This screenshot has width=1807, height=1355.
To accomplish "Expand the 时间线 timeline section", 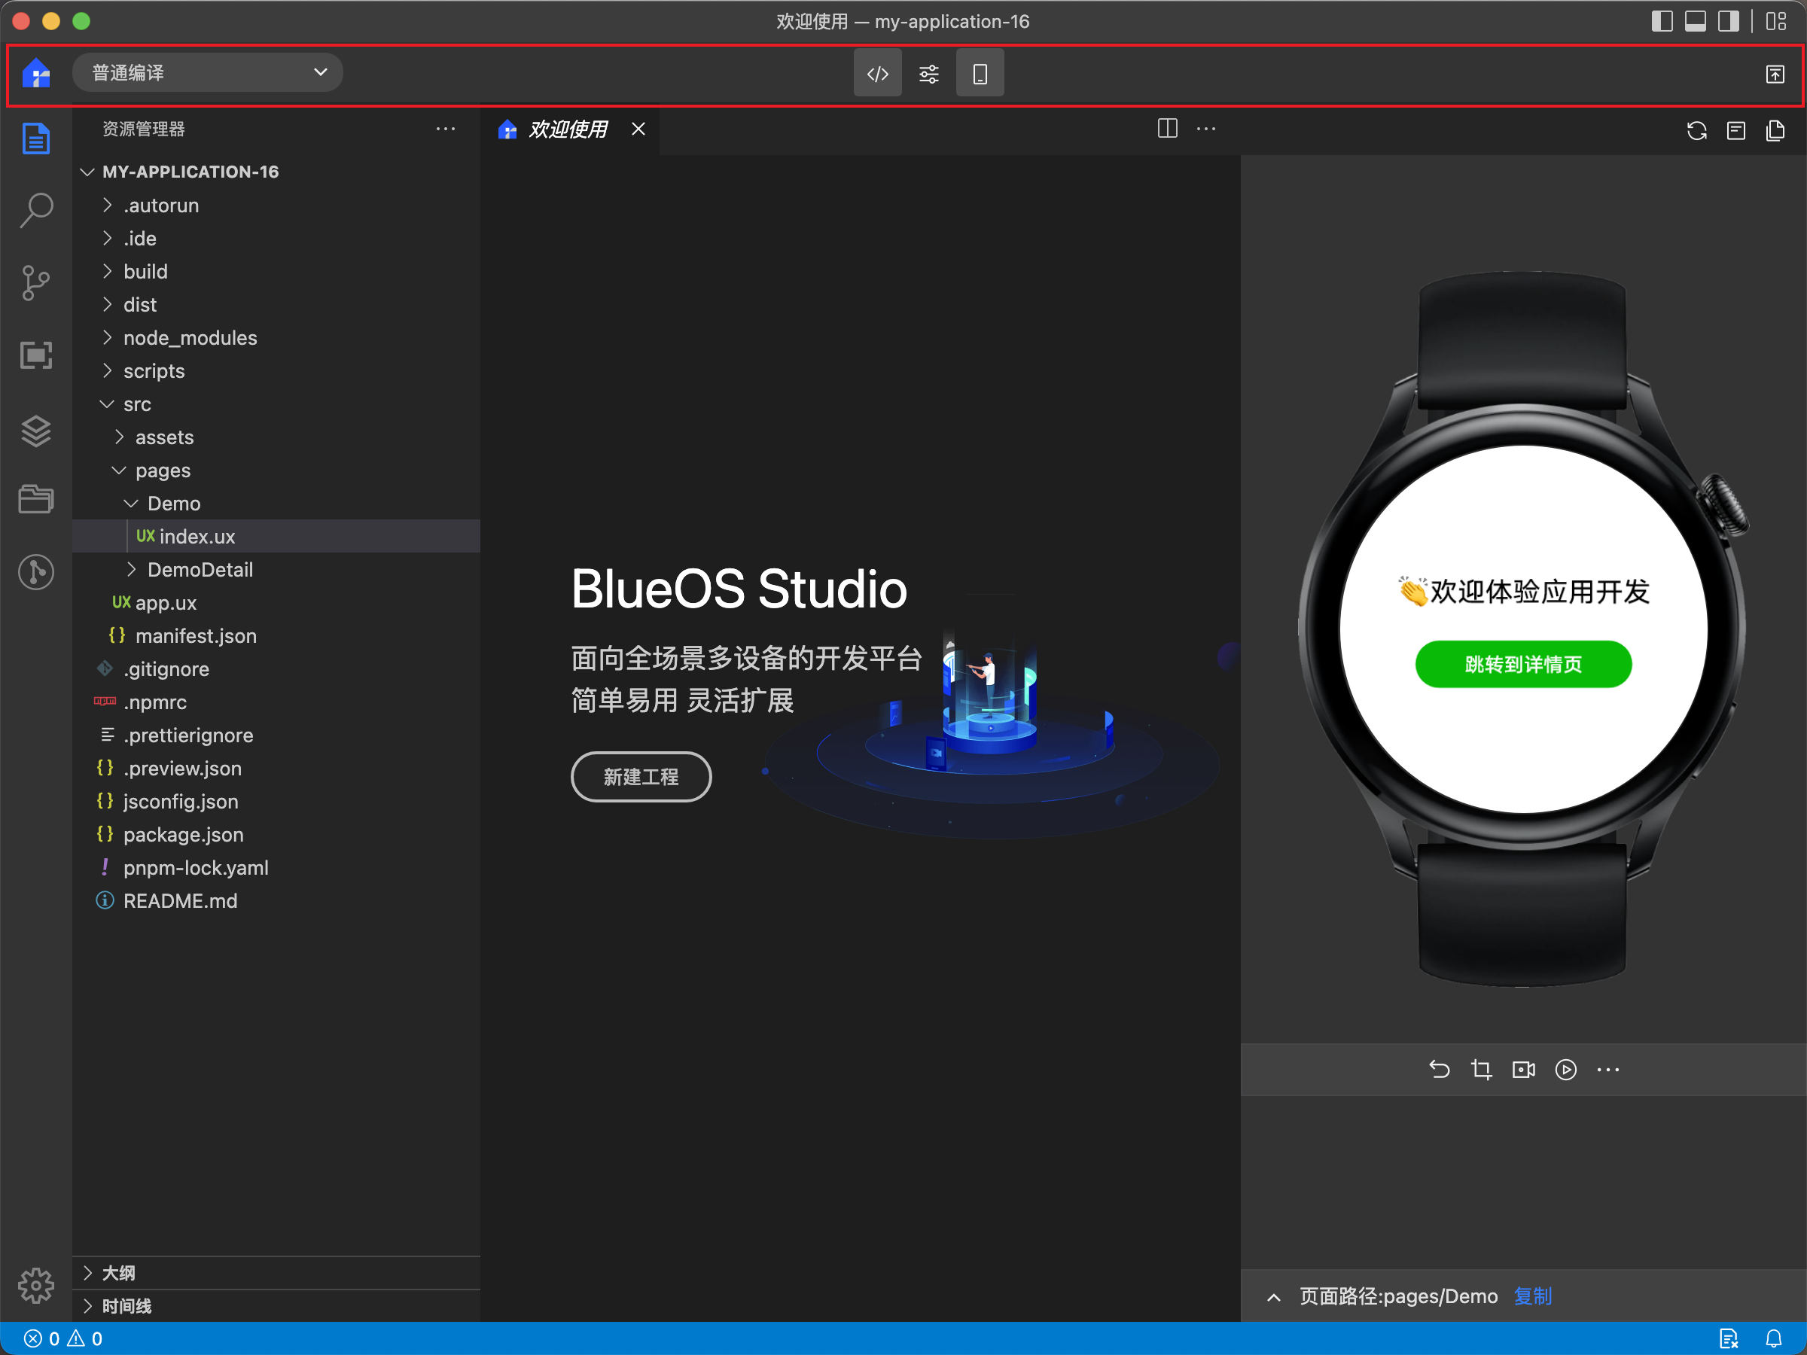I will [x=276, y=1305].
